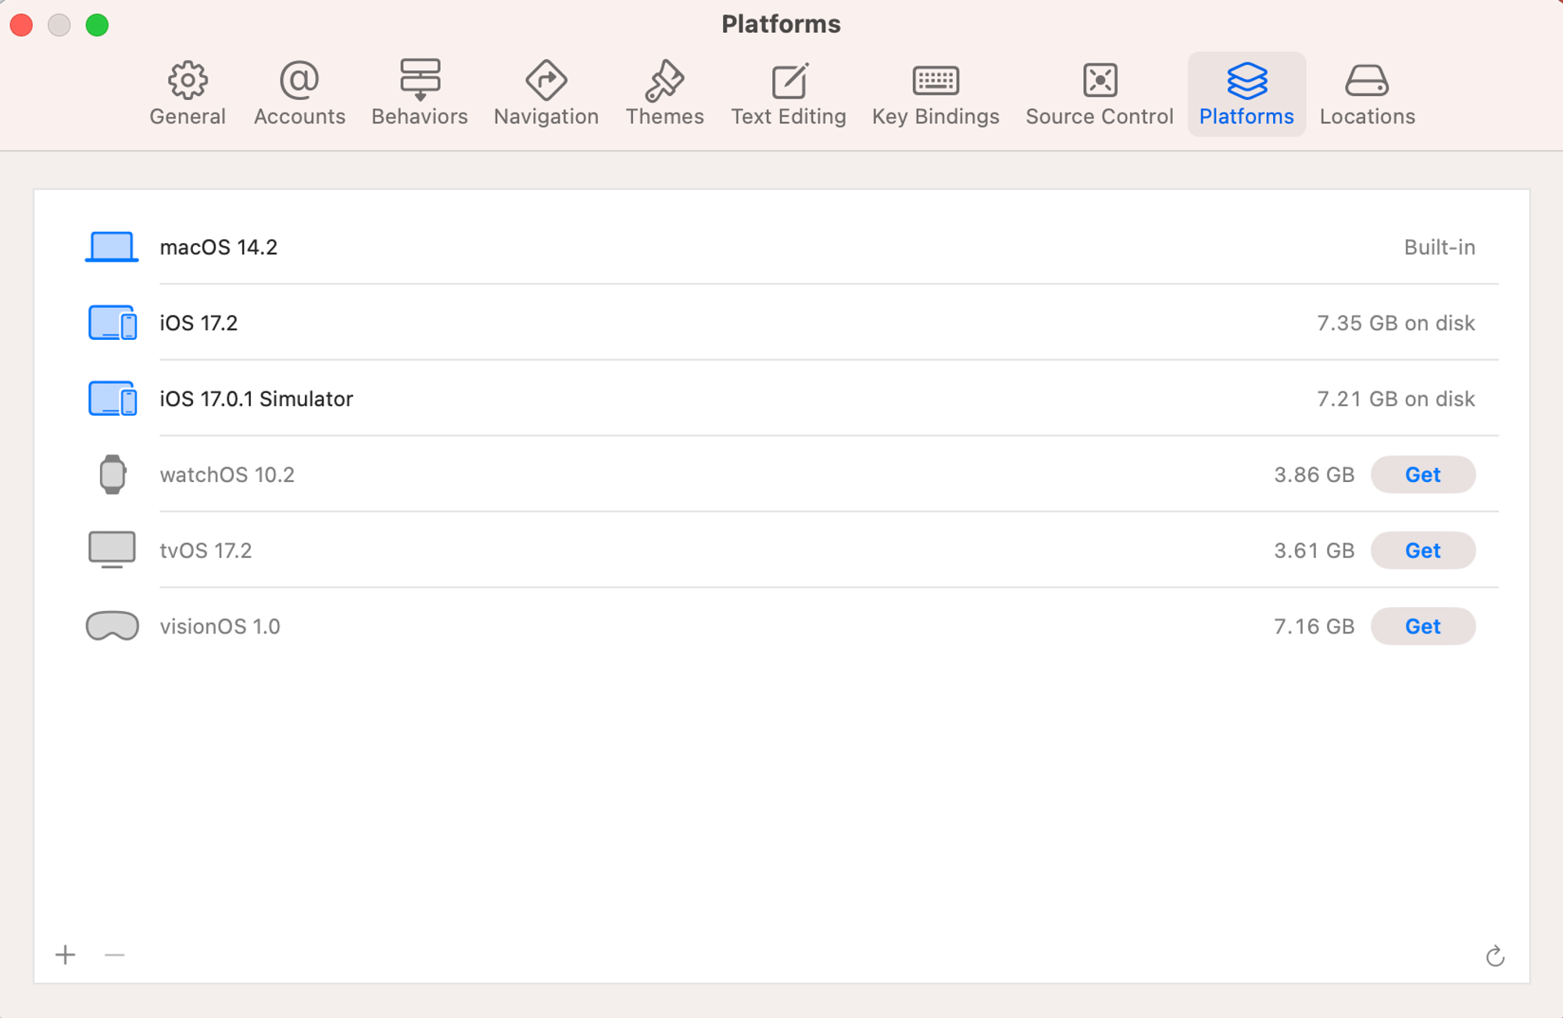
Task: Select the macOS 14.2 row
Action: click(x=219, y=247)
